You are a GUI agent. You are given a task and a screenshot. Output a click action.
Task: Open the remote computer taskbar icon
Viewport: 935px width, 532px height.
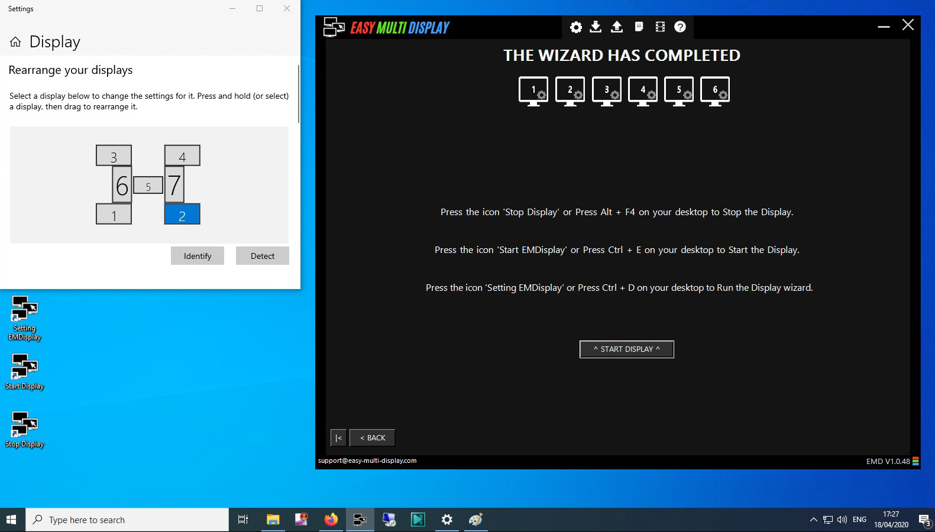[389, 520]
